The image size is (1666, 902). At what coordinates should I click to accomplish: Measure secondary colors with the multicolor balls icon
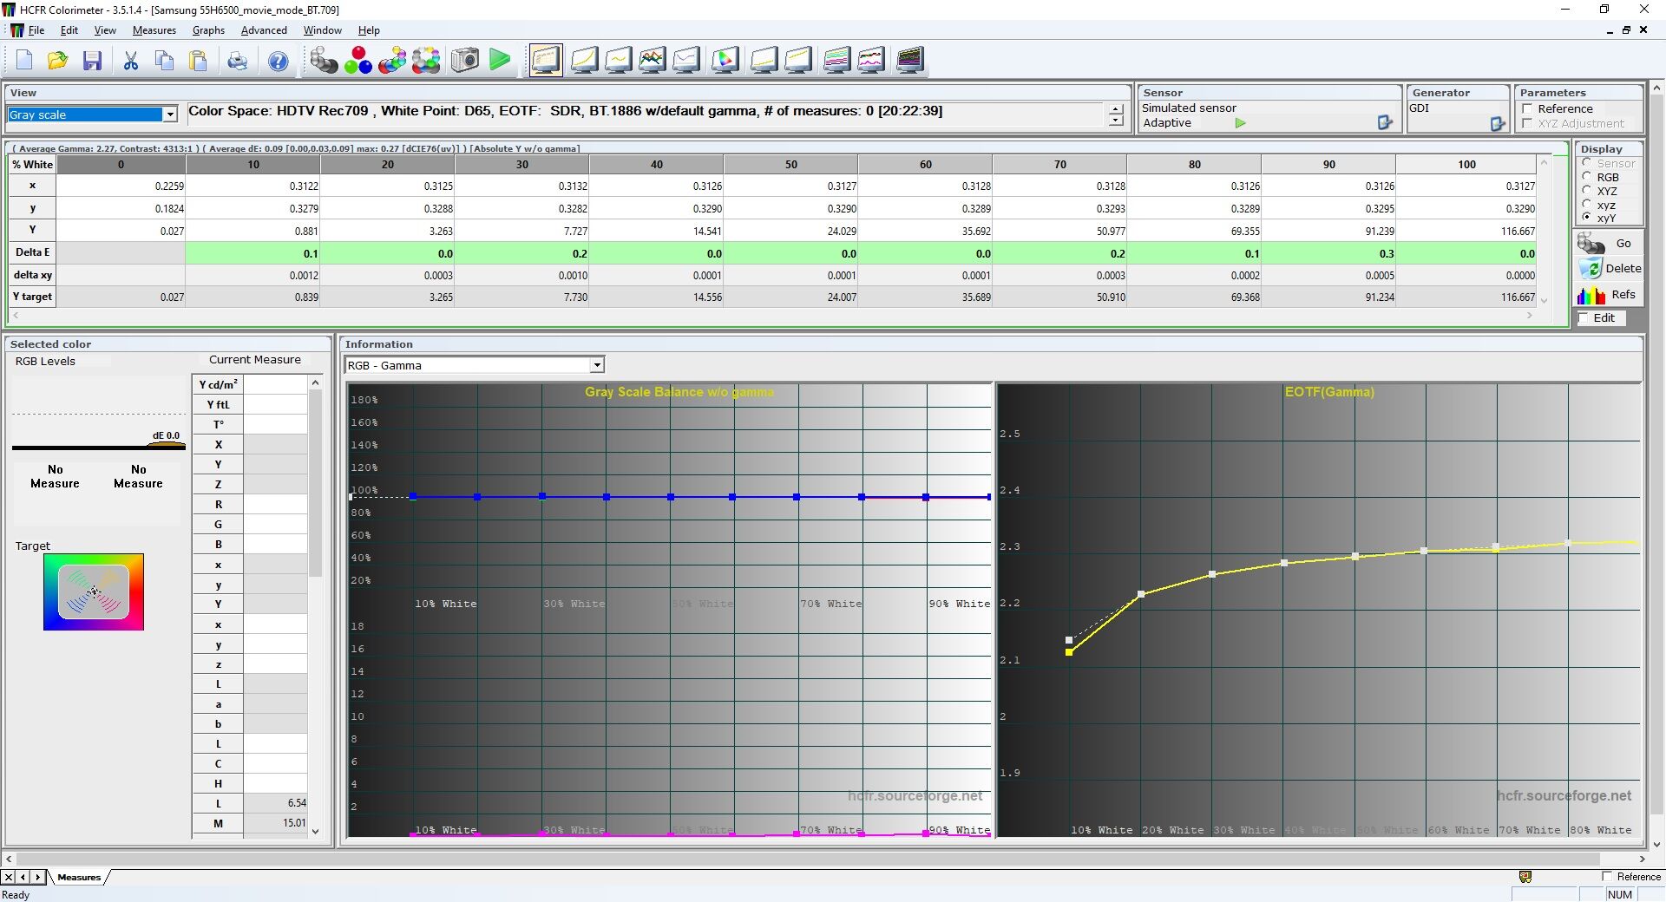pos(392,60)
